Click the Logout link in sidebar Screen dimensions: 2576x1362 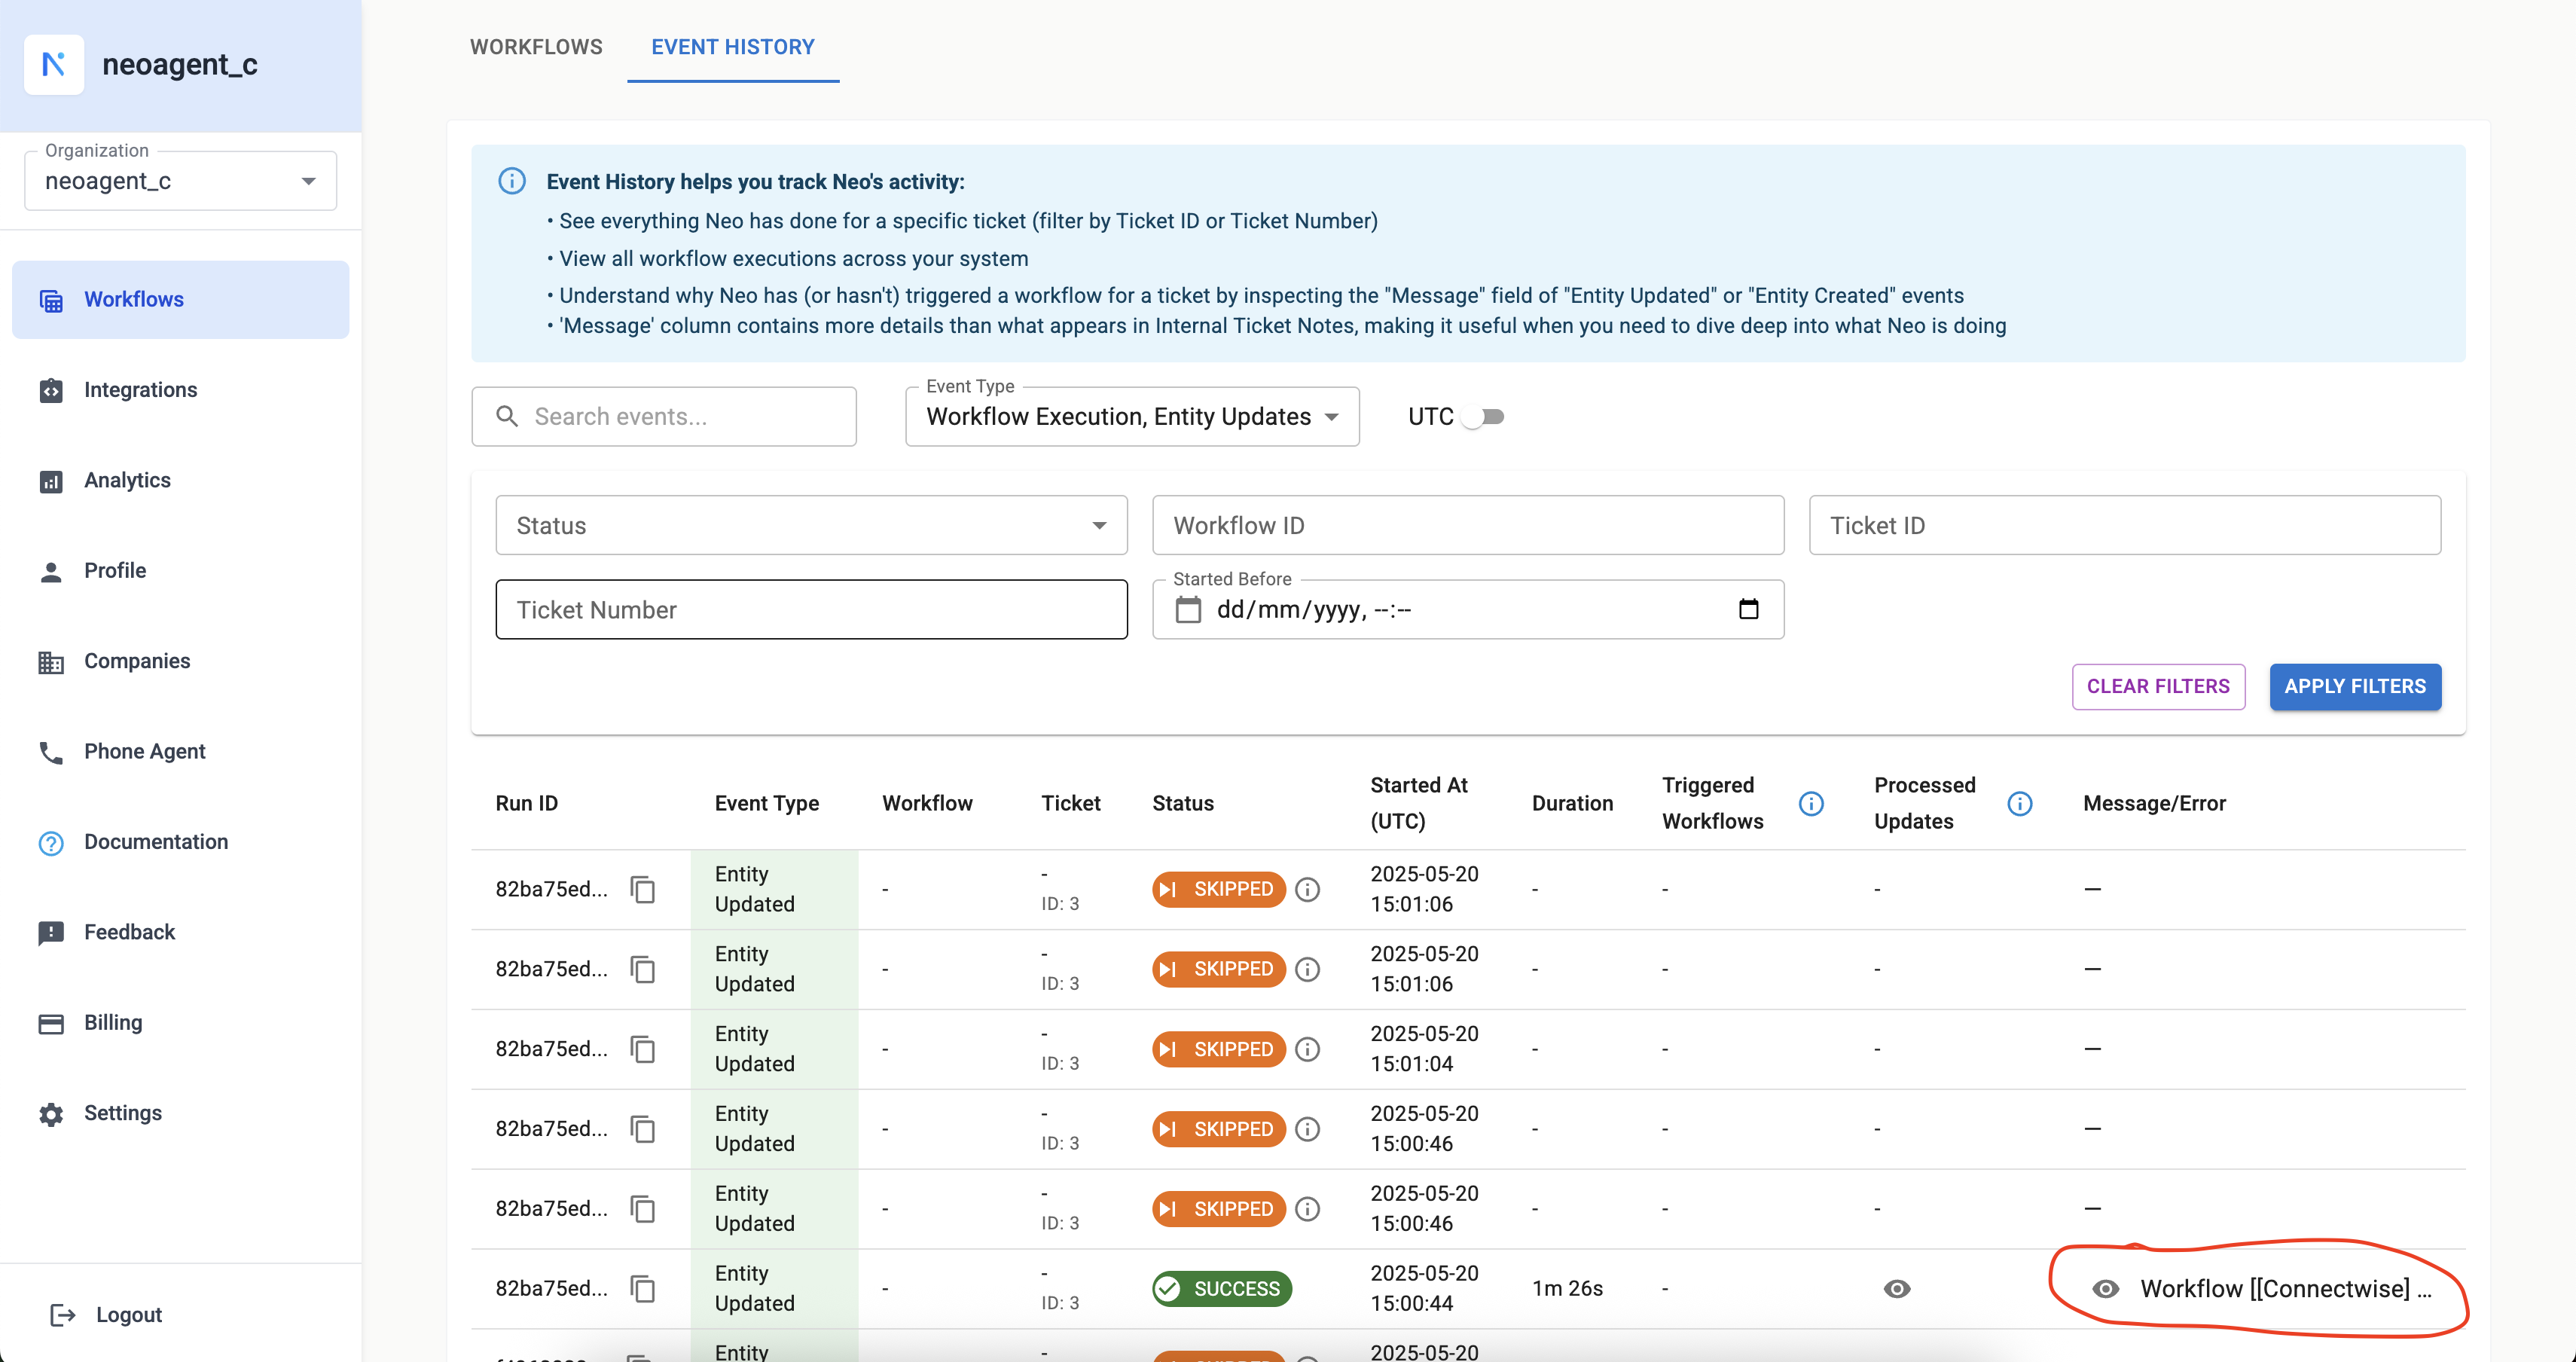coord(128,1314)
